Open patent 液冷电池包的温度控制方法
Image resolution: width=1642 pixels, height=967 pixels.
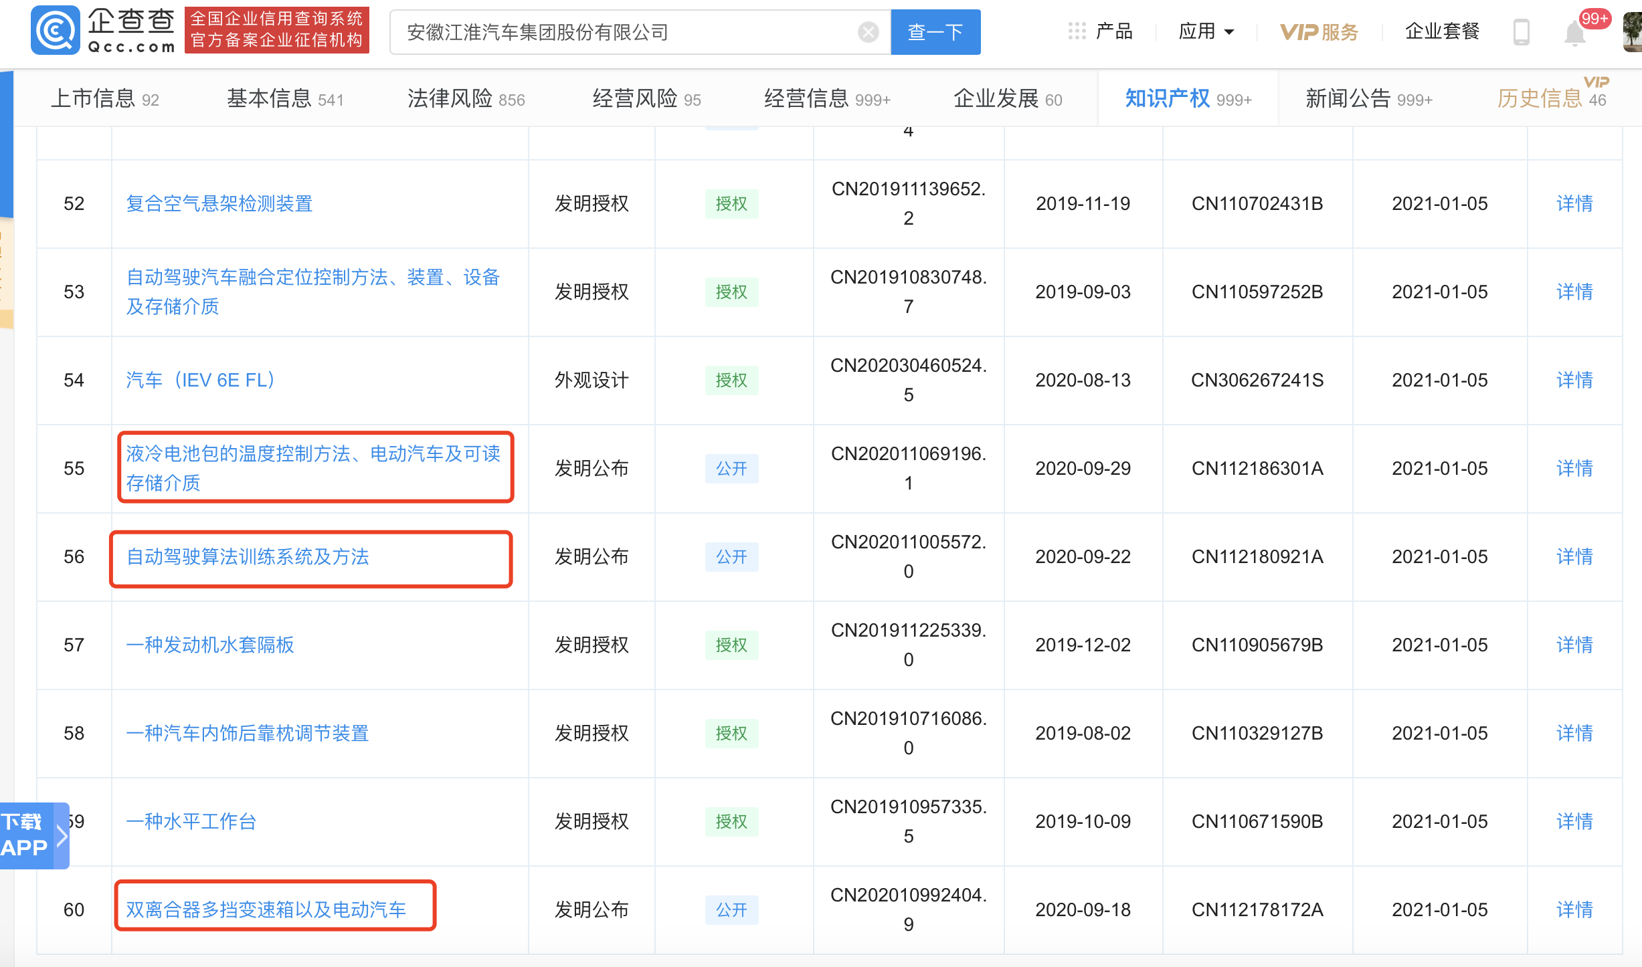click(x=313, y=468)
